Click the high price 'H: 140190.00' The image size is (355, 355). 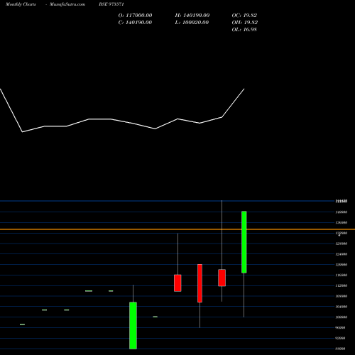[x=192, y=16]
